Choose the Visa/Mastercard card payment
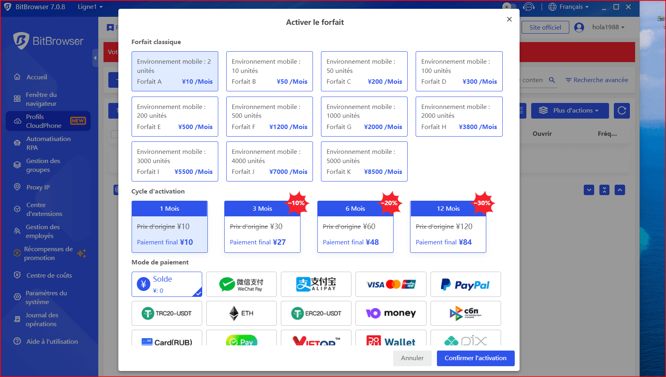This screenshot has height=377, width=666. (391, 284)
